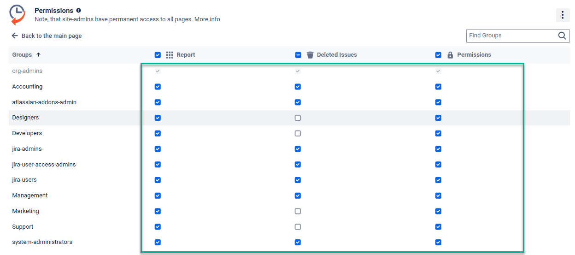Toggle the Deleted Issues column header checkbox
Image resolution: width=575 pixels, height=255 pixels.
click(x=298, y=55)
